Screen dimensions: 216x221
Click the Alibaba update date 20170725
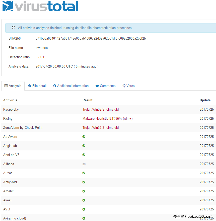click(x=207, y=164)
